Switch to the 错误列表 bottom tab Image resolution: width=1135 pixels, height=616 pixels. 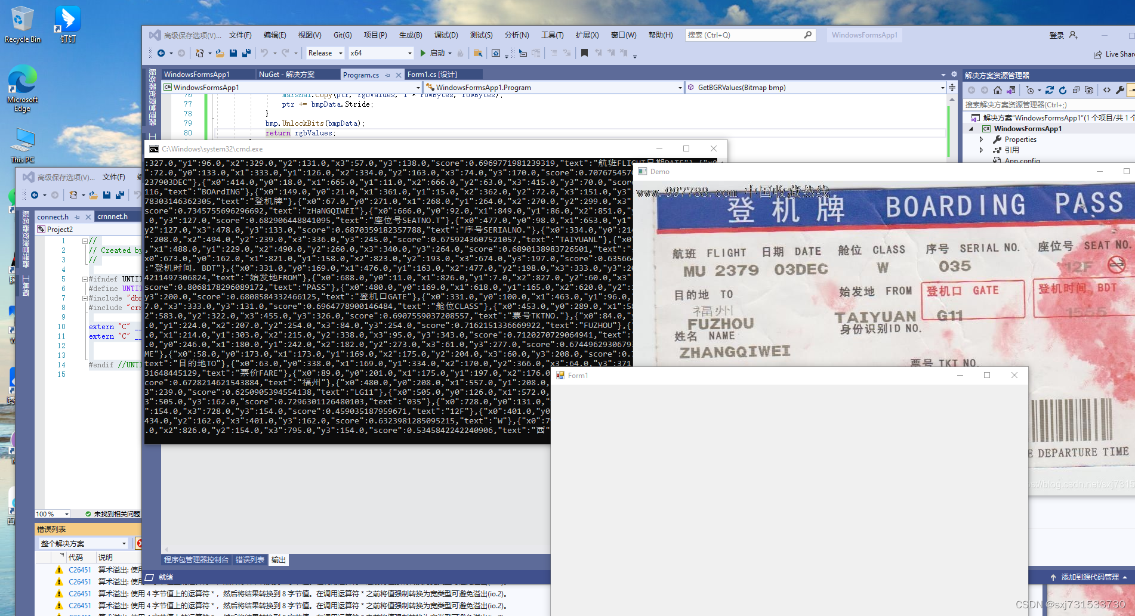coord(250,560)
